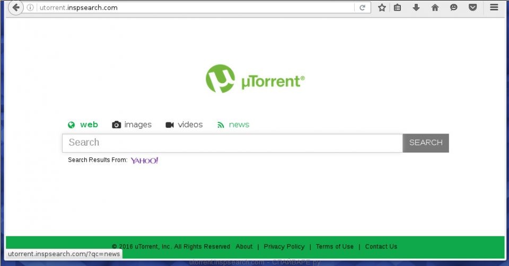The height and width of the screenshot is (266, 509).
Task: Bookmark this page with the star icon
Action: pos(382,7)
